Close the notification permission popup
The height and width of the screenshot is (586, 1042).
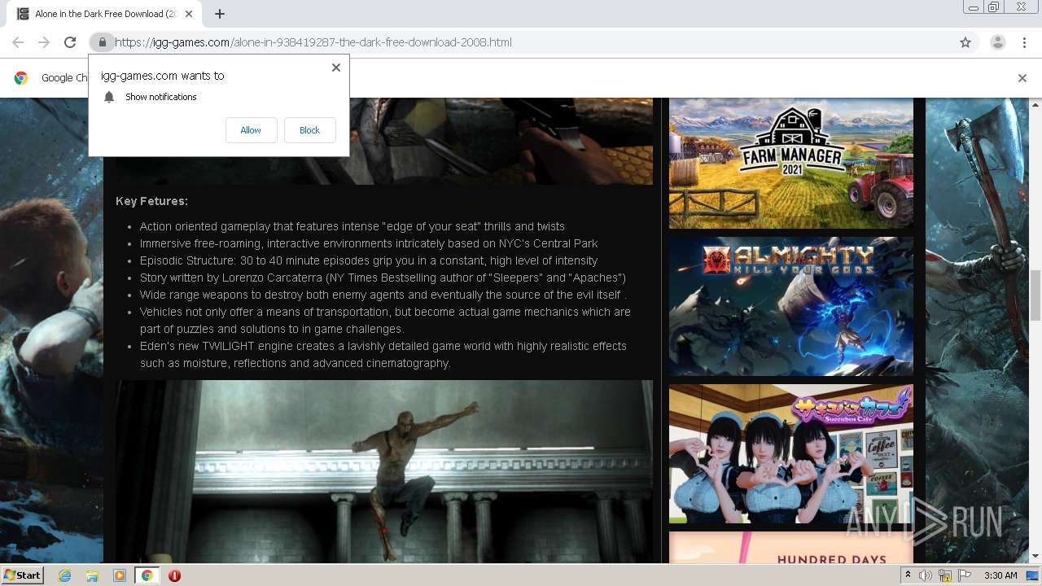335,68
